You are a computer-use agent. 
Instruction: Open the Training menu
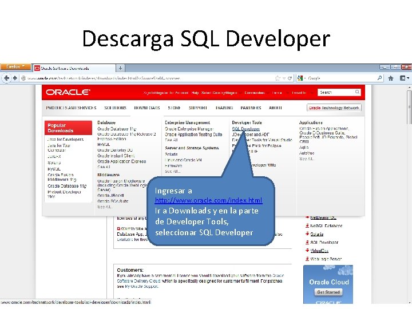coord(224,108)
